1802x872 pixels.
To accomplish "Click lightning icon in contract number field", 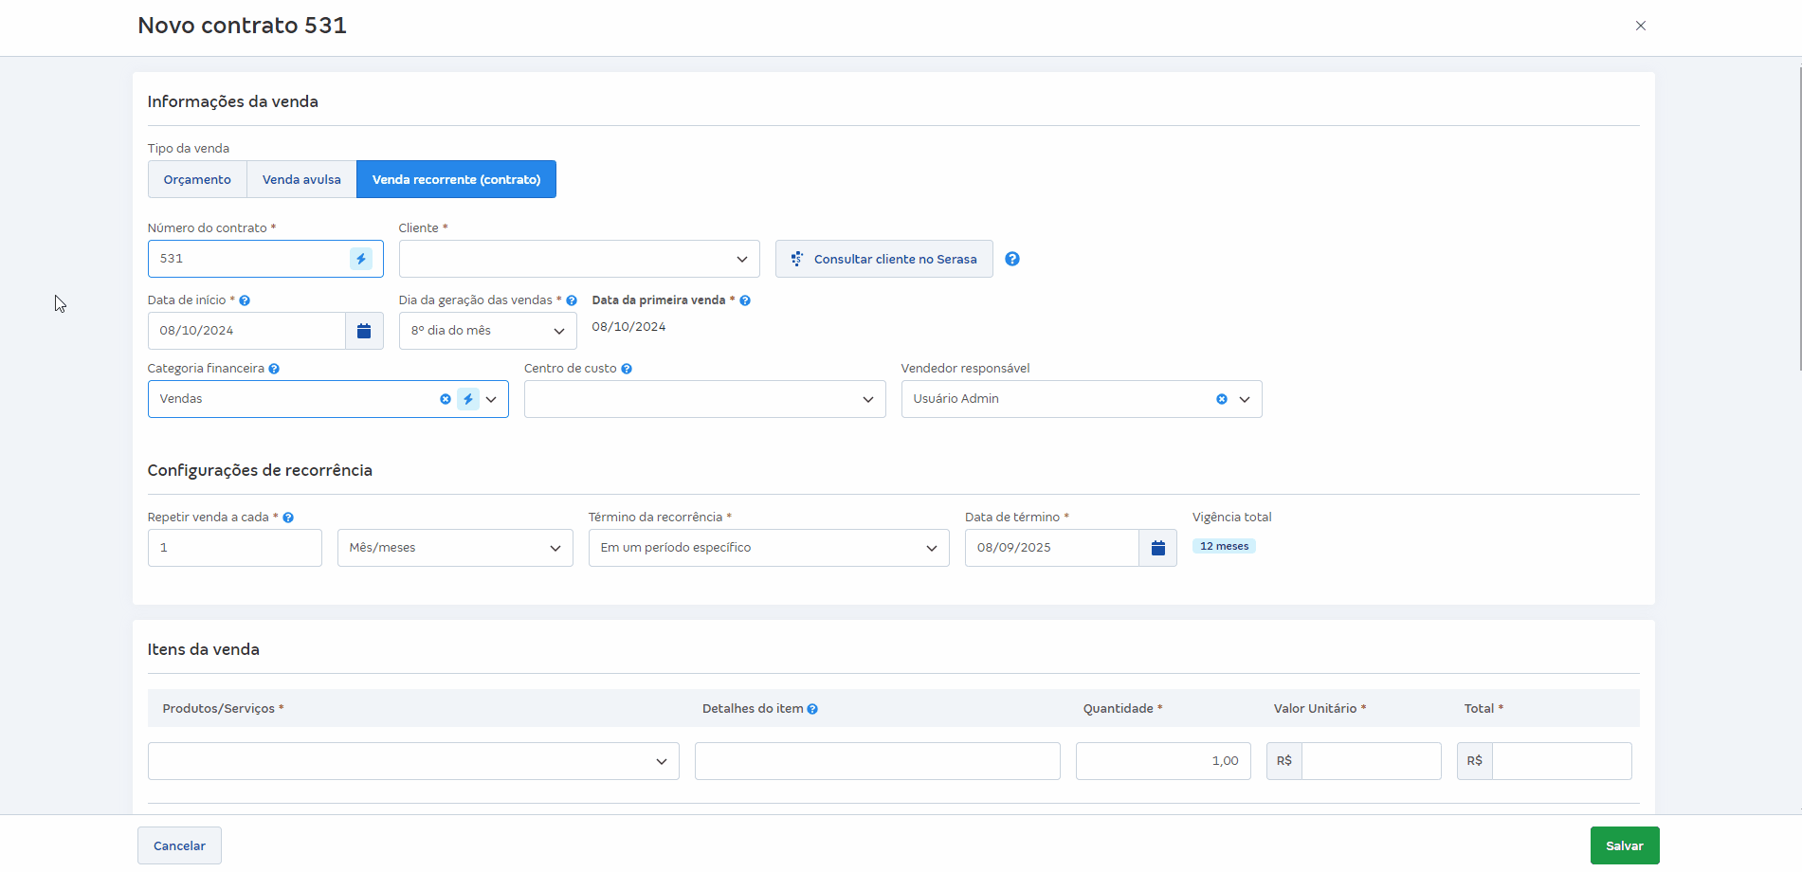I will click(x=361, y=259).
